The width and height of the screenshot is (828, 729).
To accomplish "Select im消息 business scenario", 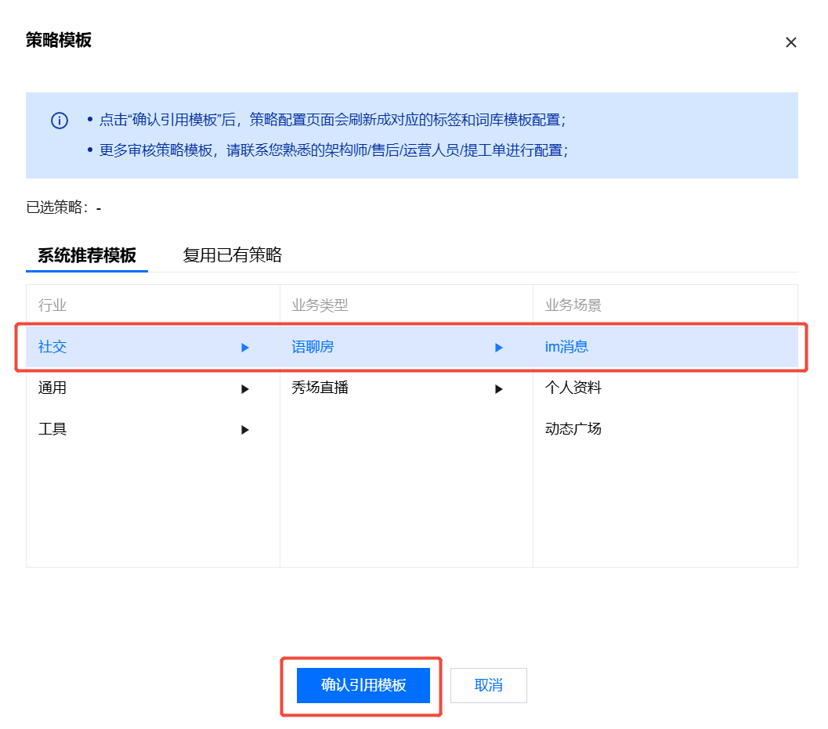I will coord(566,347).
